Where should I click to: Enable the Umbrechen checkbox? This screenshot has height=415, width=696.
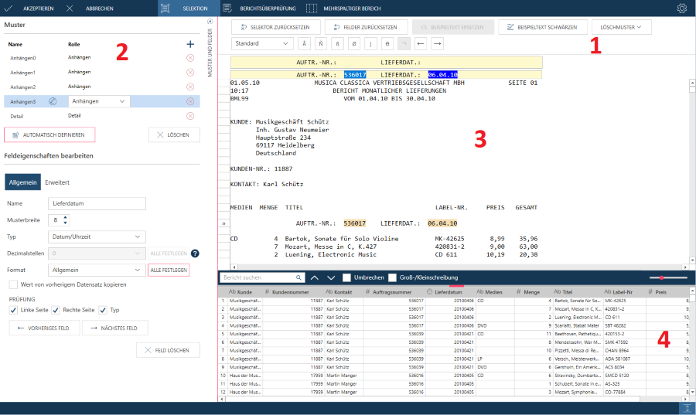click(347, 277)
